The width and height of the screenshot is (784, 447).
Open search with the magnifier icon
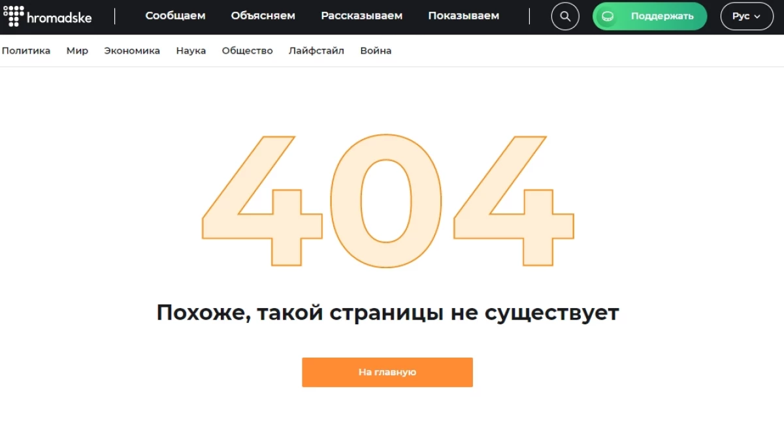(x=565, y=16)
